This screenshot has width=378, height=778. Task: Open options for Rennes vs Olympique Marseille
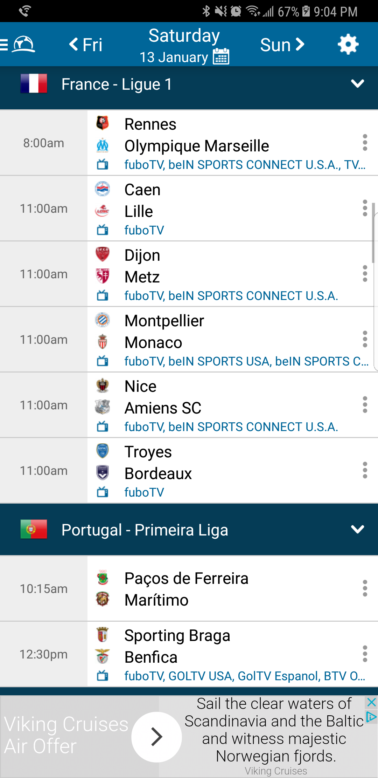(x=365, y=143)
